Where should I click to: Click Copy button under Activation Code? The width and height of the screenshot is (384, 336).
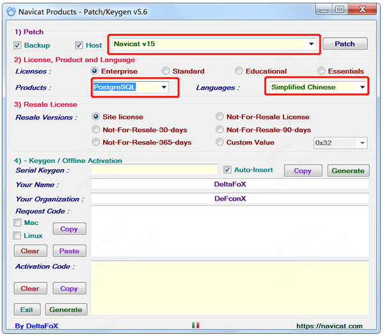pos(70,288)
